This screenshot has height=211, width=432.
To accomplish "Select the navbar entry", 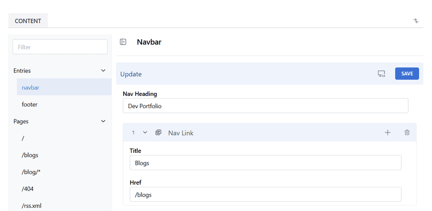I will (x=64, y=87).
